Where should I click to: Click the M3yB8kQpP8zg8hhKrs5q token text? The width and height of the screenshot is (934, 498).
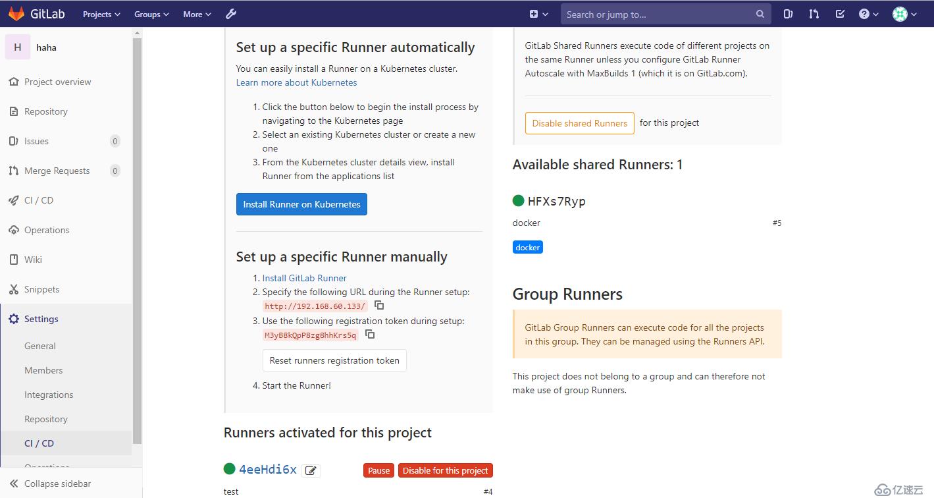(x=310, y=335)
